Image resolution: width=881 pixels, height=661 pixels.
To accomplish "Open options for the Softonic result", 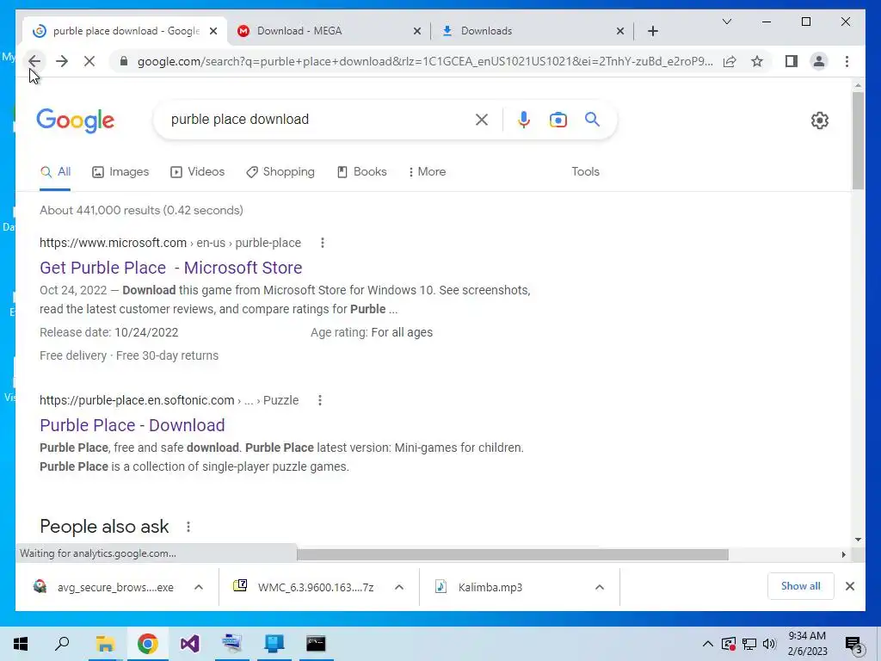I will pos(320,400).
